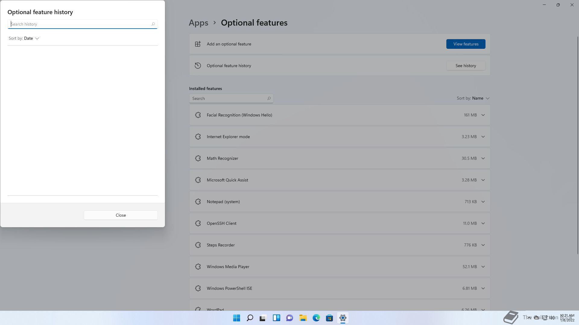Open taskbar Search

click(250, 318)
